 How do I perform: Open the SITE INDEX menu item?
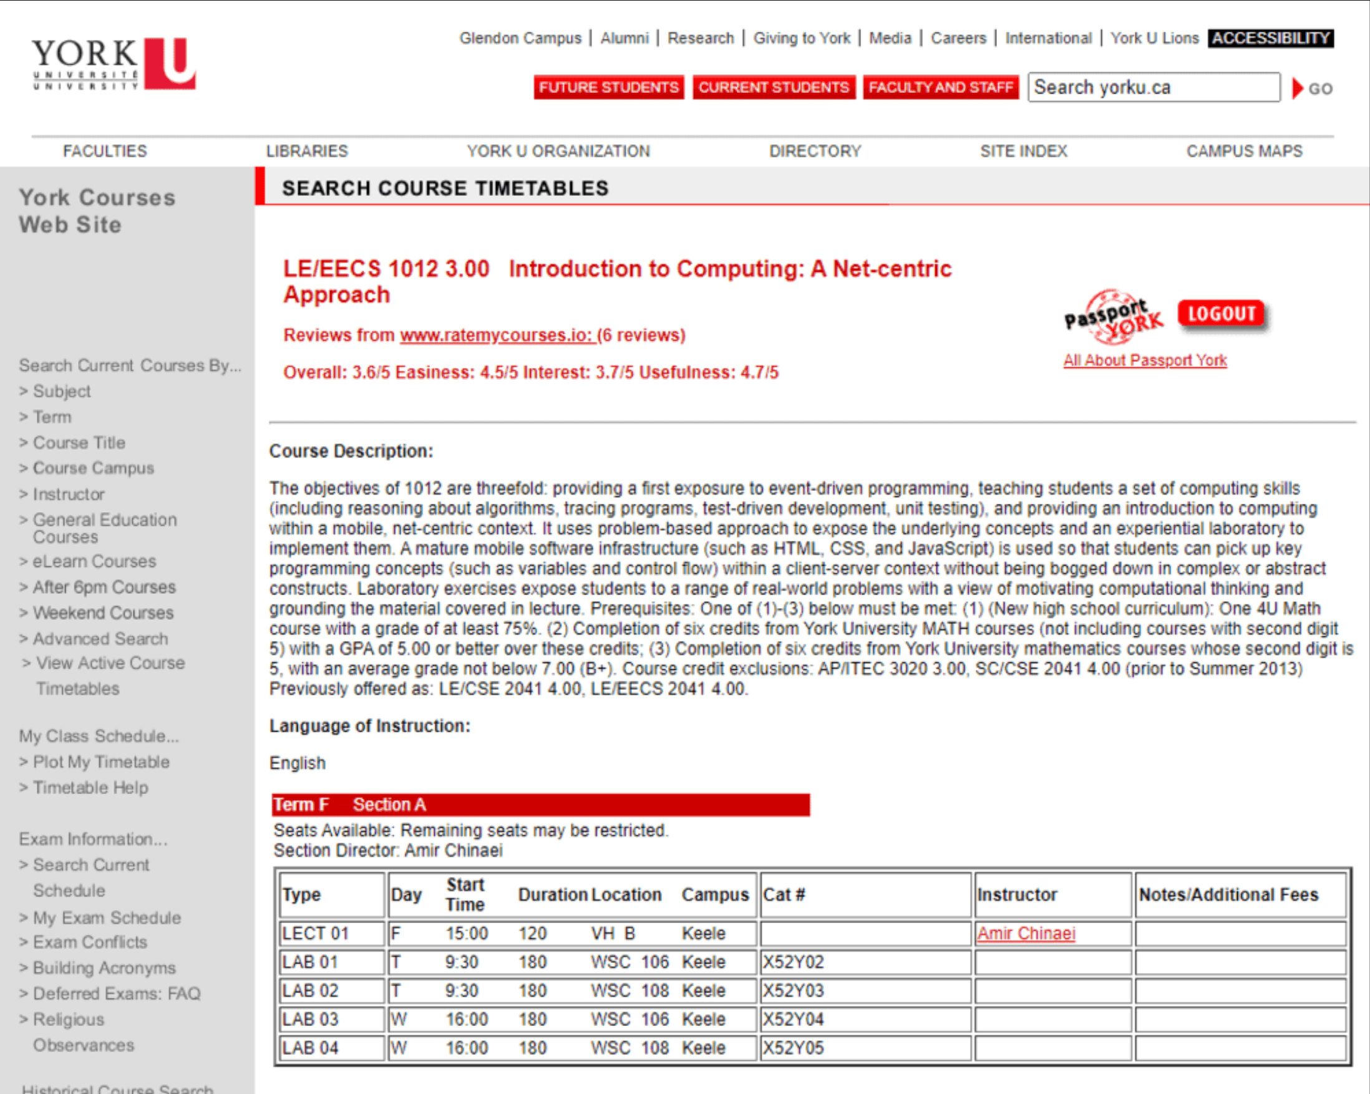[x=1023, y=151]
